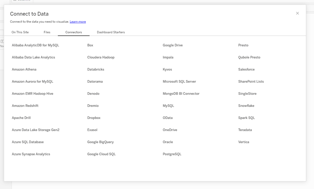Choose Qubole Presto connector
314x189 pixels.
click(x=249, y=57)
